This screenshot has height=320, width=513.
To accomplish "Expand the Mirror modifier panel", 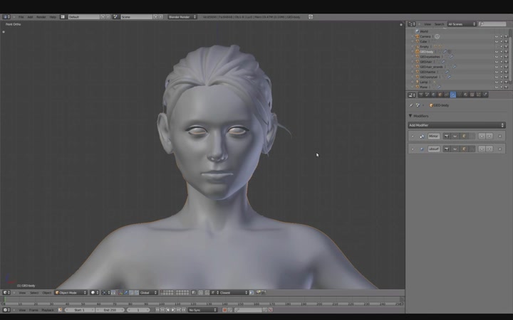I will pos(413,136).
